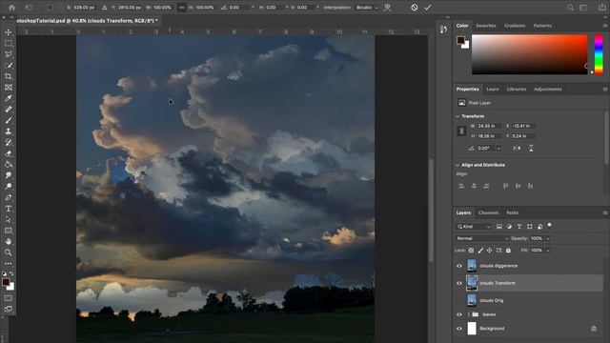
Task: Switch to the Channels tab
Action: [x=488, y=212]
